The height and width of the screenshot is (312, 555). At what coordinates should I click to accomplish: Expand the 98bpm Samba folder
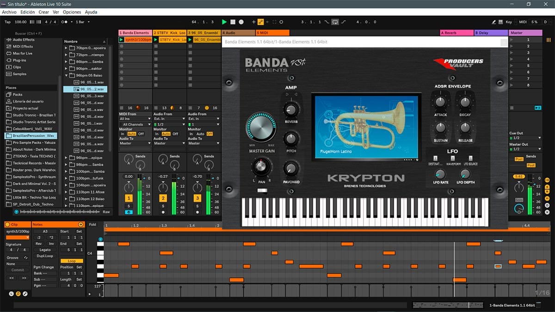(67, 165)
